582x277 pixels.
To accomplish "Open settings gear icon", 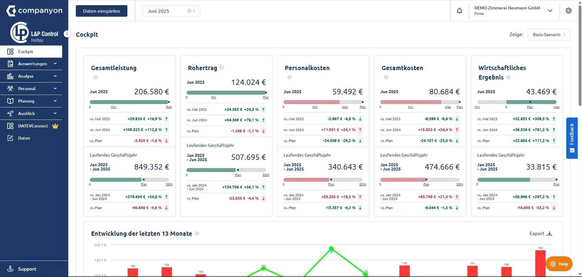I will 569,11.
